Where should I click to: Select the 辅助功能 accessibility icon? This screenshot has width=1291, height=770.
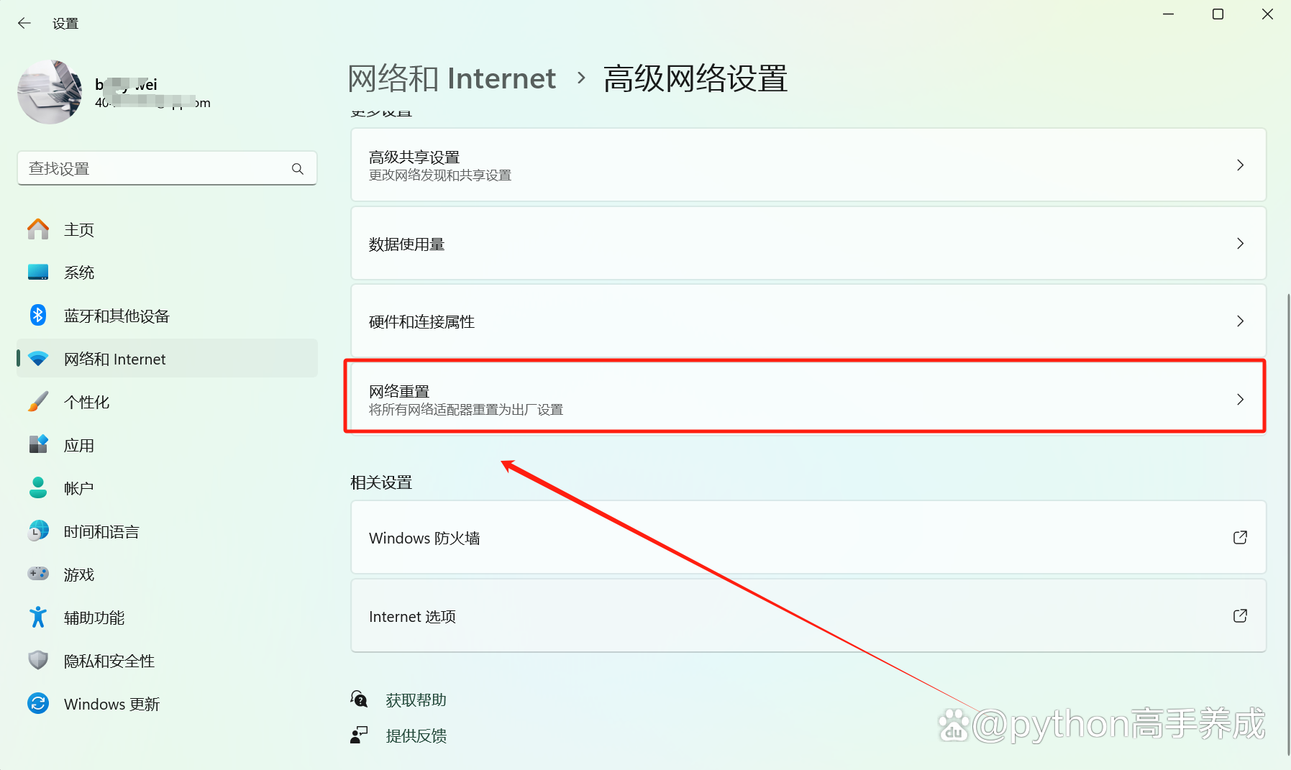(38, 617)
